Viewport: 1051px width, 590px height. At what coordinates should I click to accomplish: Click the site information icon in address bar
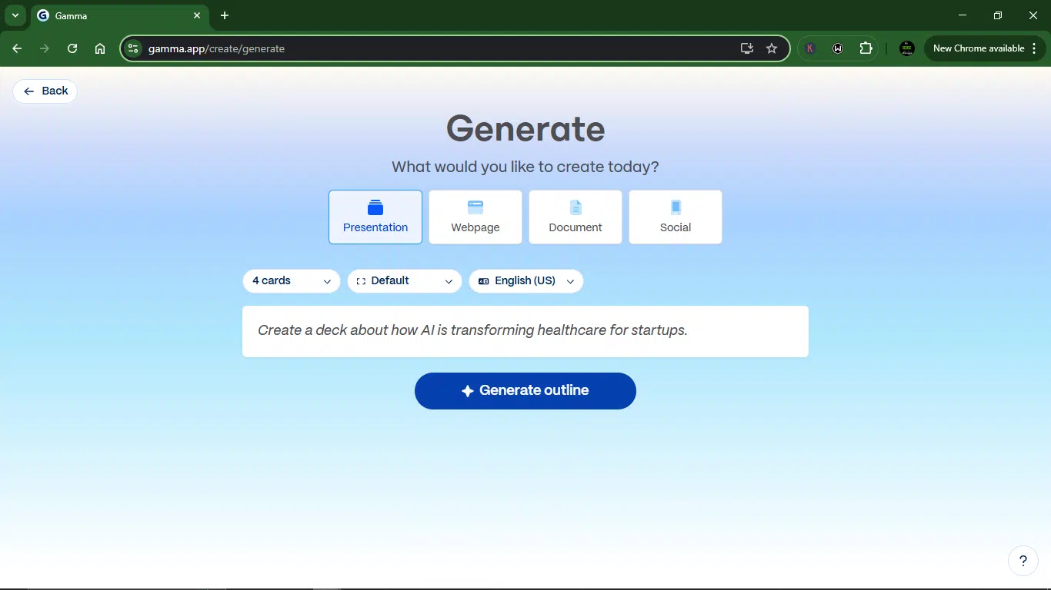coord(133,48)
